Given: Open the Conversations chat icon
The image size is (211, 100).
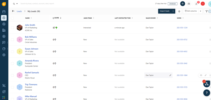Looking at the screenshot, I should (x=4, y=43).
